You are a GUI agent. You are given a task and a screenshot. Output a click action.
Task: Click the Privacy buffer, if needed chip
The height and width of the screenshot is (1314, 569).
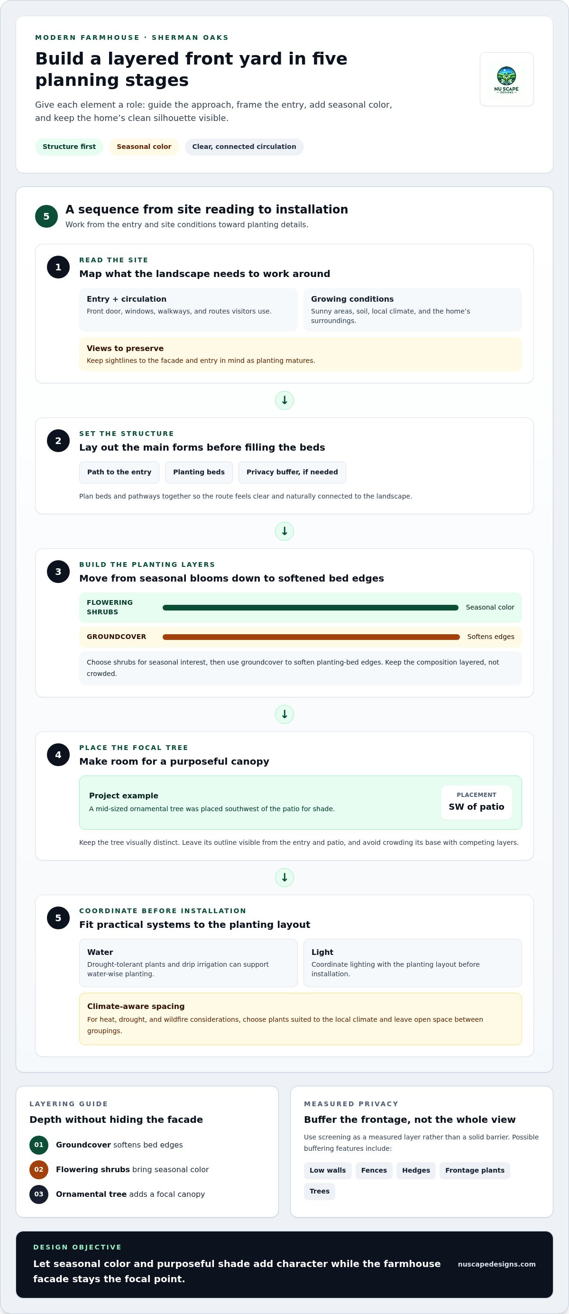tap(292, 472)
